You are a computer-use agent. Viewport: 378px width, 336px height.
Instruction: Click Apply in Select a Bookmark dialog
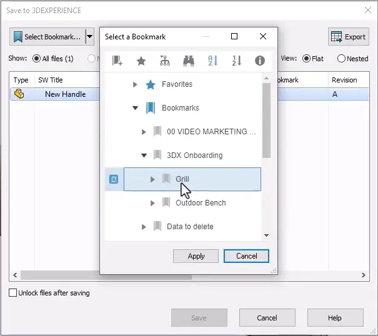(x=196, y=256)
